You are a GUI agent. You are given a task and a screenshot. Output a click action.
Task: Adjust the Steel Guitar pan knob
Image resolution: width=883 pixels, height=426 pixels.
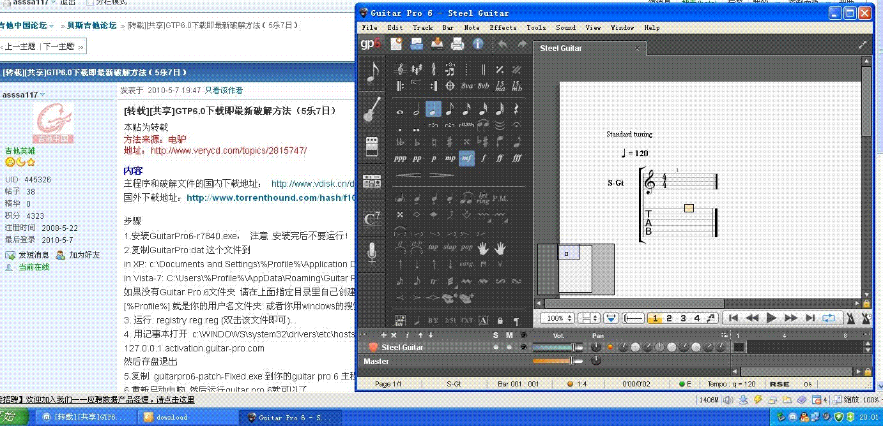[596, 347]
